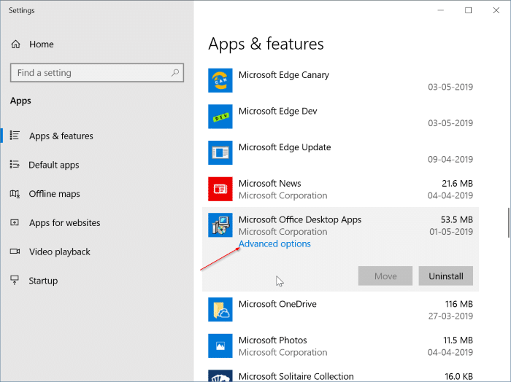511x382 pixels.
Task: Select Microsoft Edge Dev entry name
Action: tap(277, 112)
